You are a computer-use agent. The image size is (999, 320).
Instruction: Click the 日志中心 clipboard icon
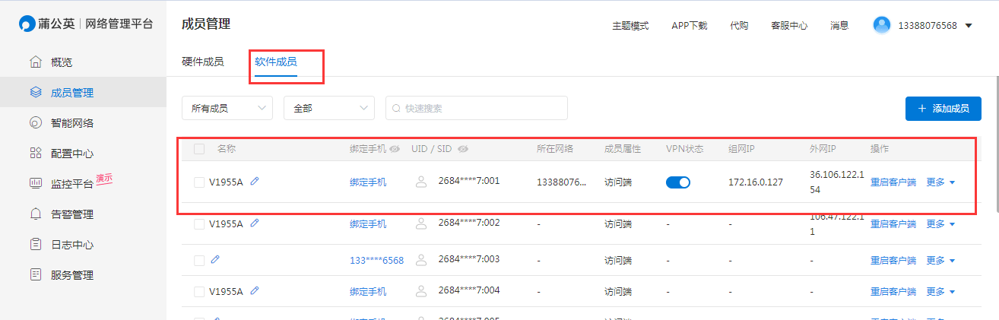coord(35,245)
